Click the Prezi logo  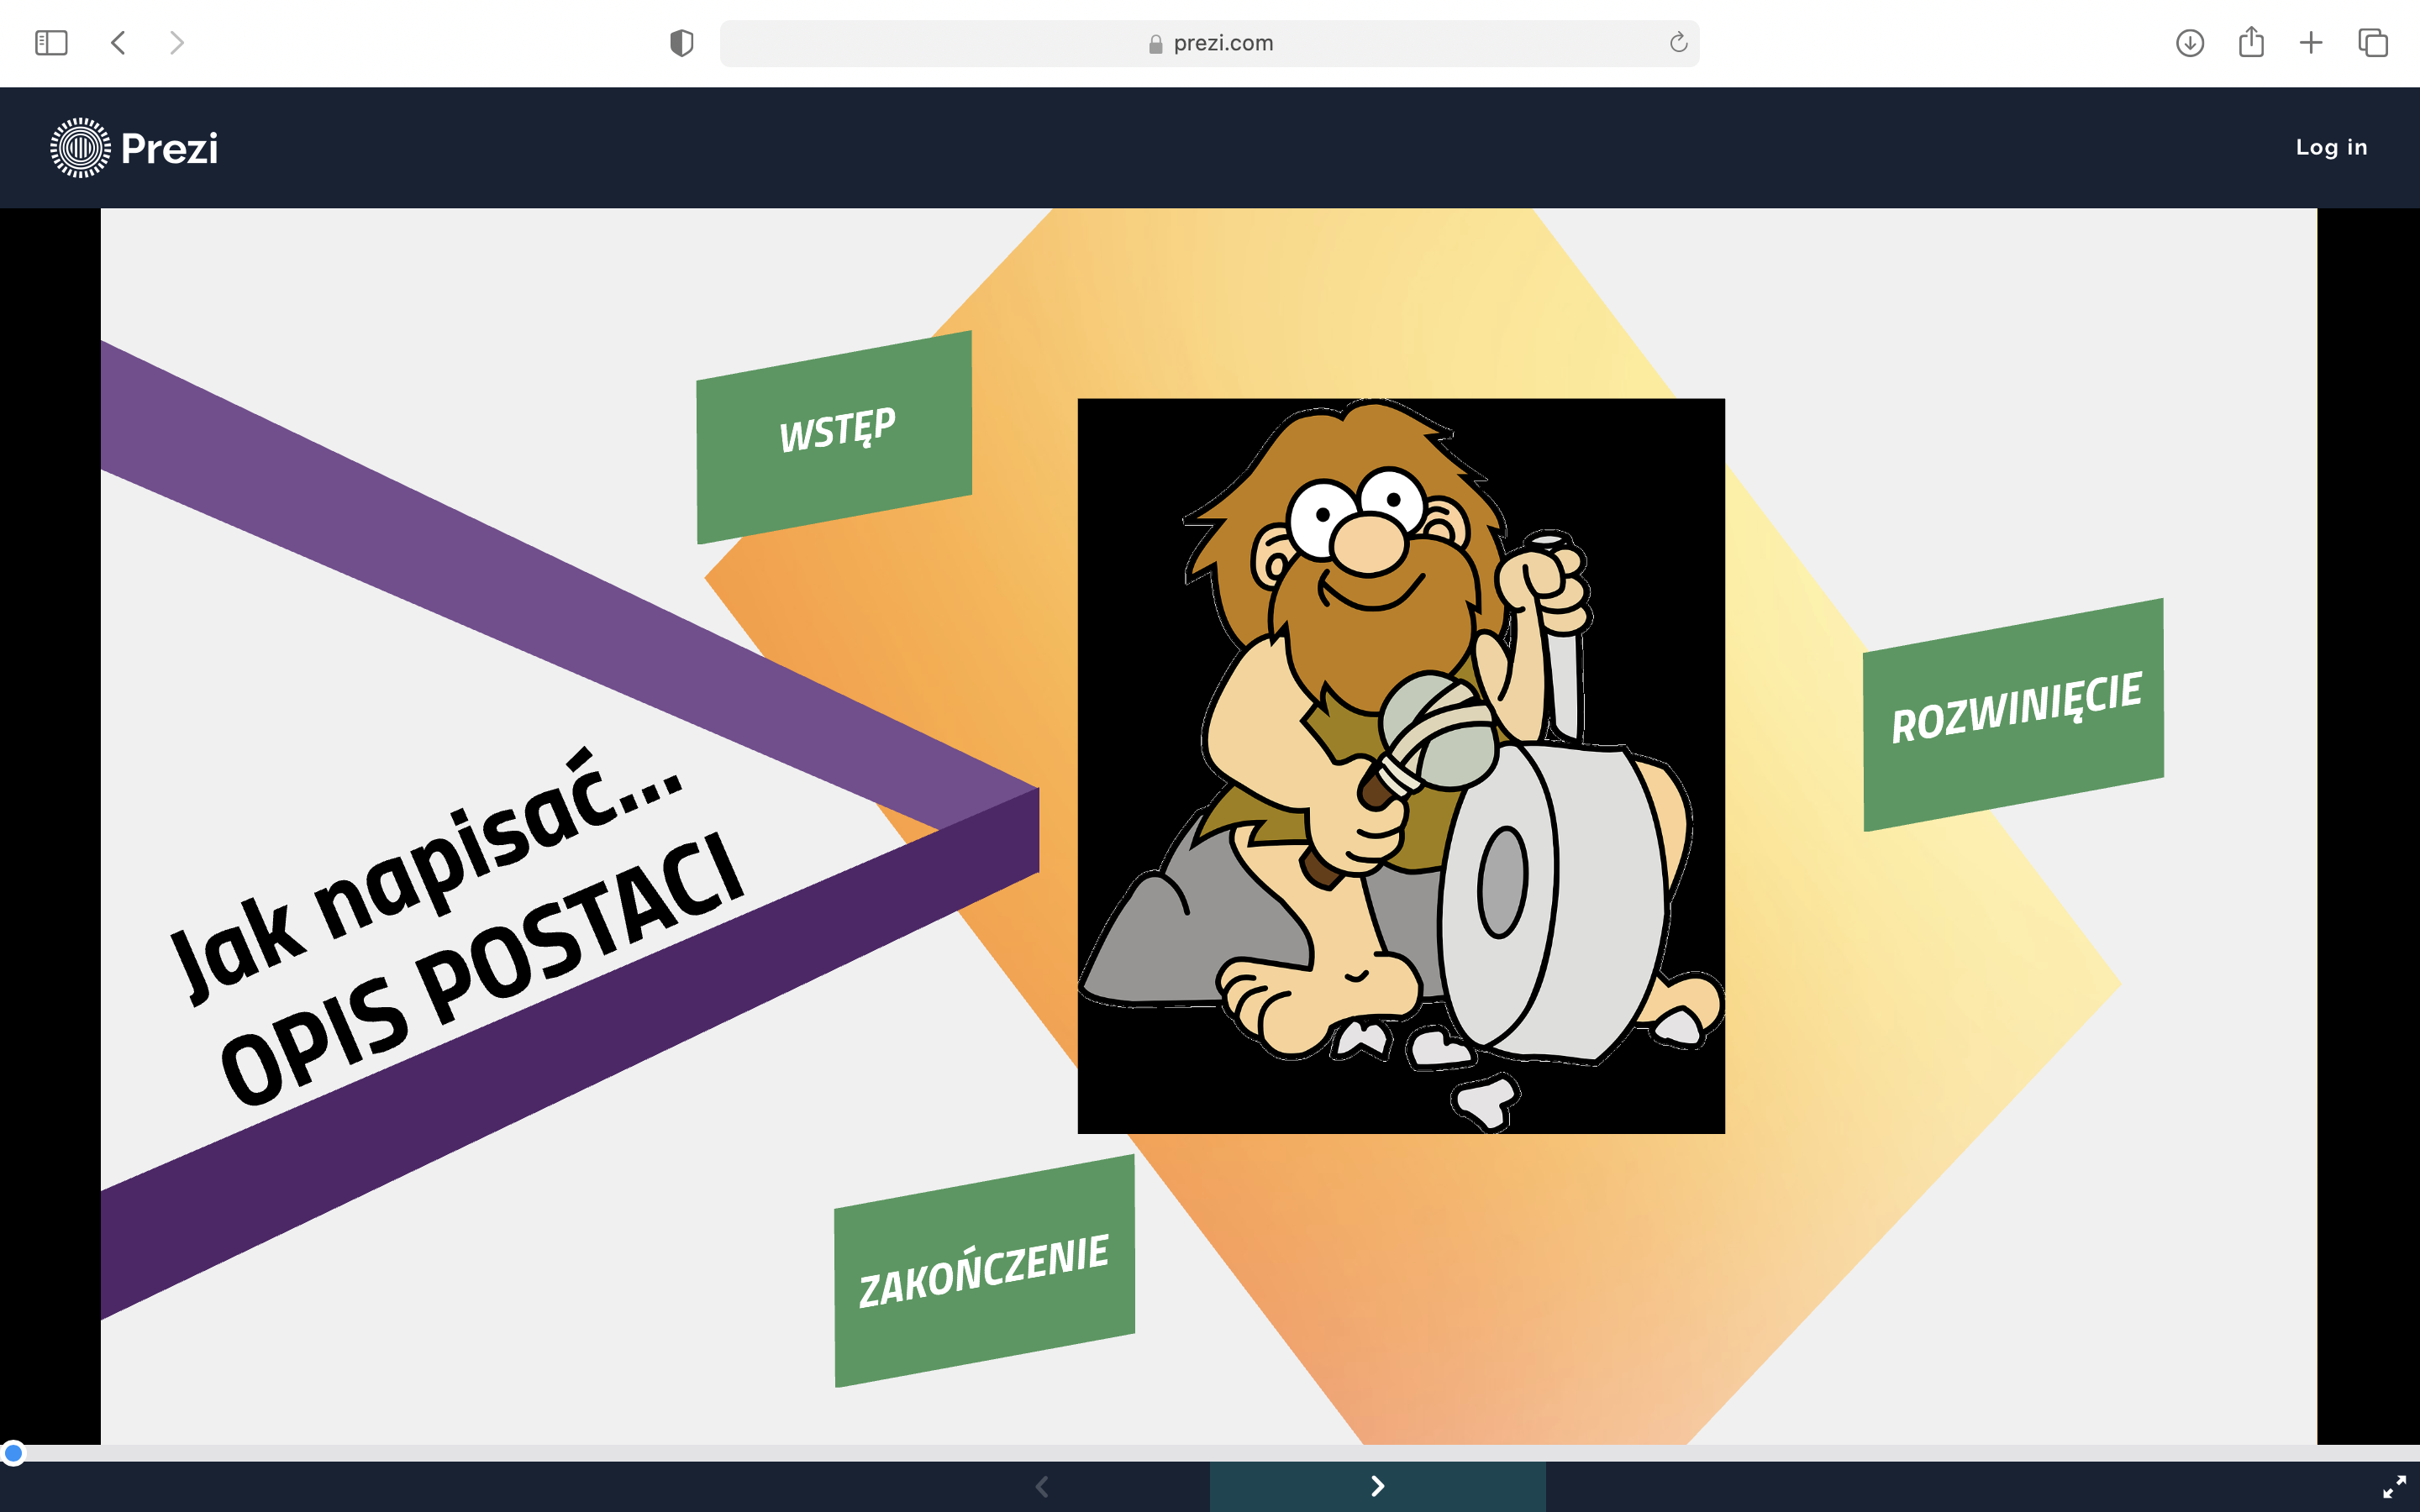pyautogui.click(x=134, y=148)
